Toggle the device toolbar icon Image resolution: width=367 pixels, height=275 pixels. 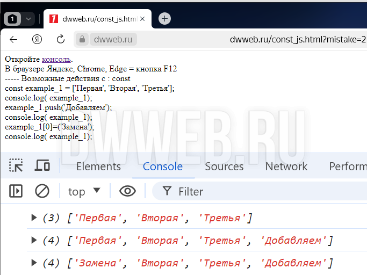click(42, 165)
